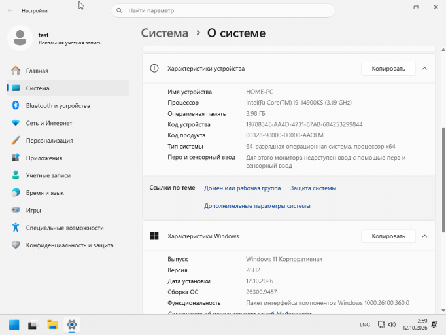The width and height of the screenshot is (446, 335).
Task: Click the Accessibility figure icon
Action: pyautogui.click(x=16, y=228)
